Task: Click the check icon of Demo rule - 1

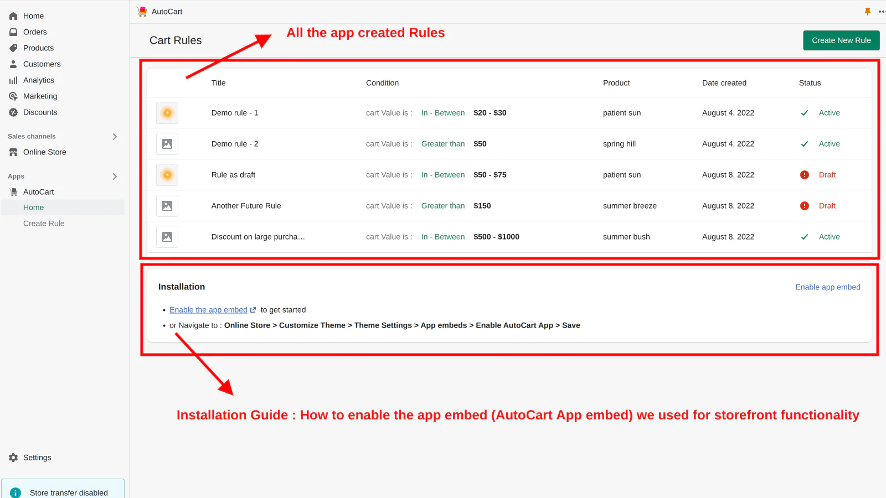Action: point(805,113)
